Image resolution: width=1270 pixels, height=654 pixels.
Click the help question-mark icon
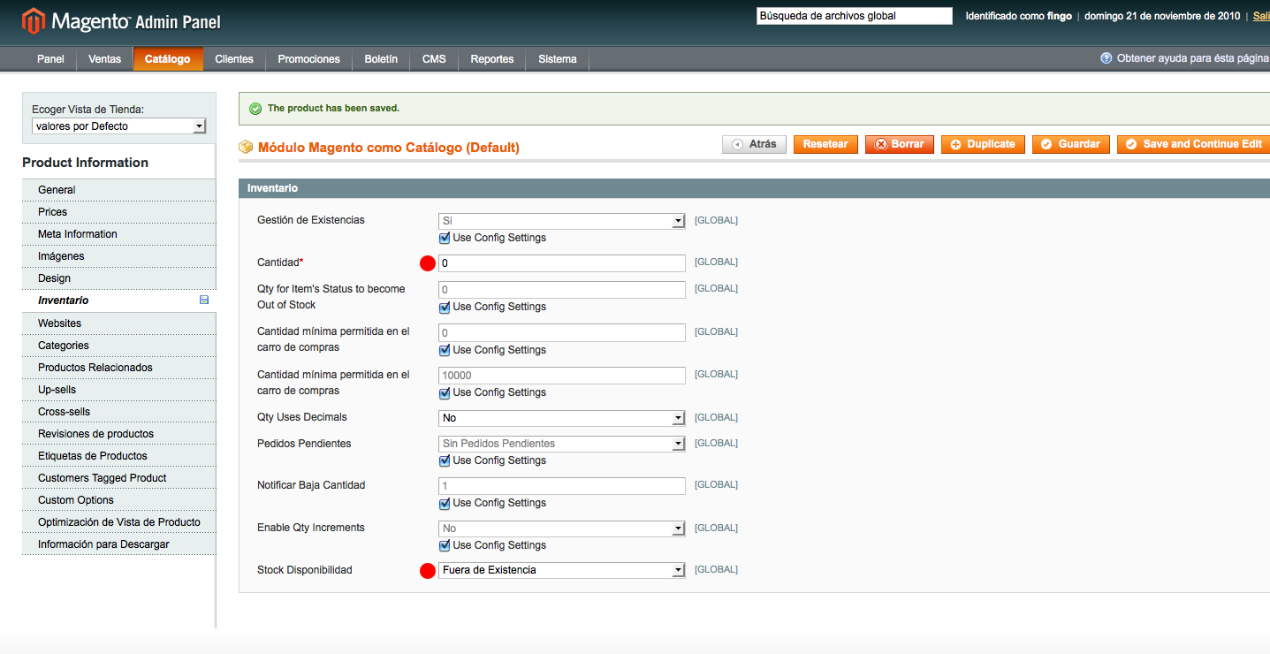point(1106,58)
